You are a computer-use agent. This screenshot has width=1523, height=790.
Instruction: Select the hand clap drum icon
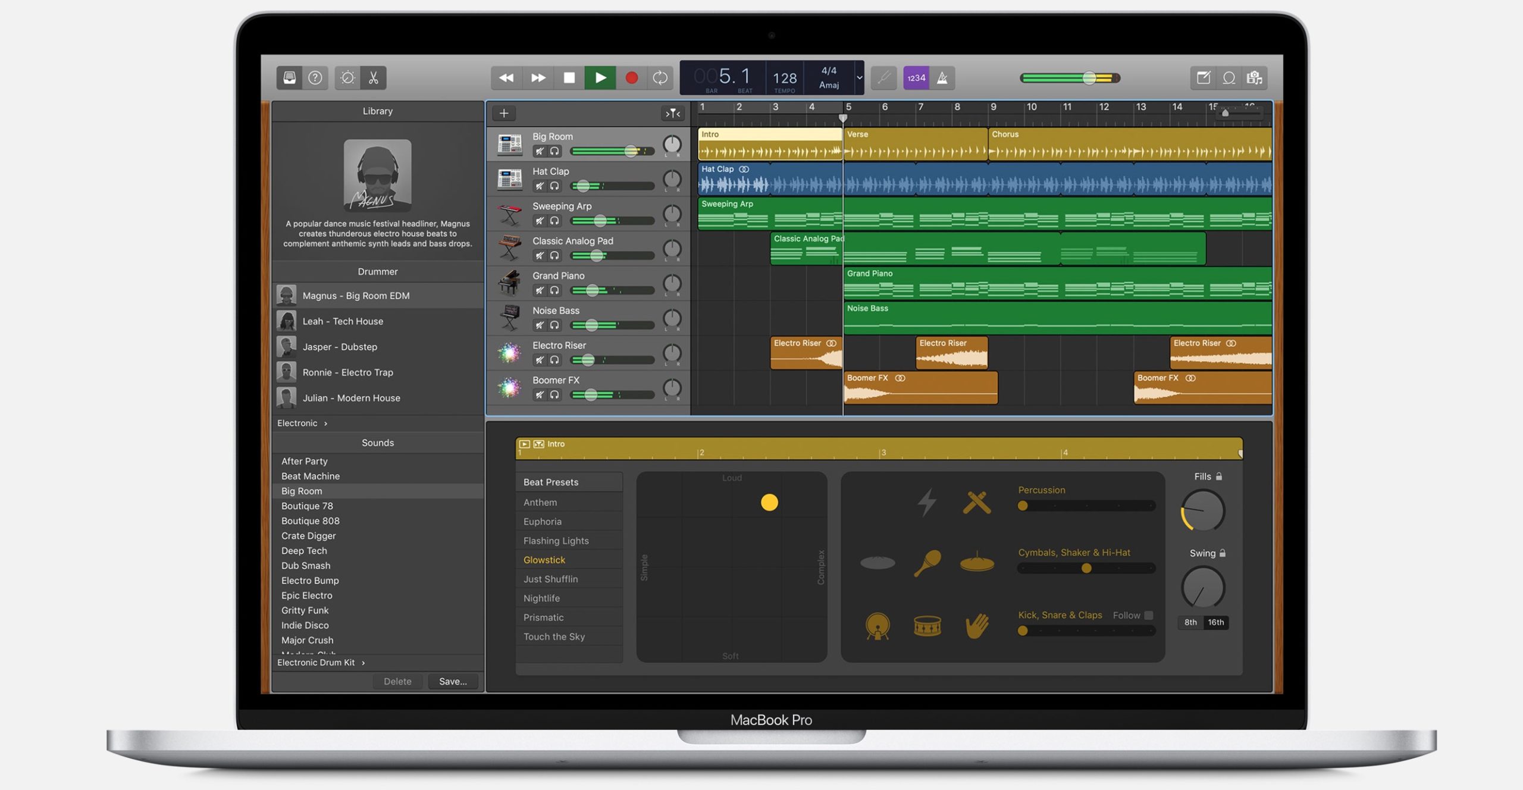[976, 626]
